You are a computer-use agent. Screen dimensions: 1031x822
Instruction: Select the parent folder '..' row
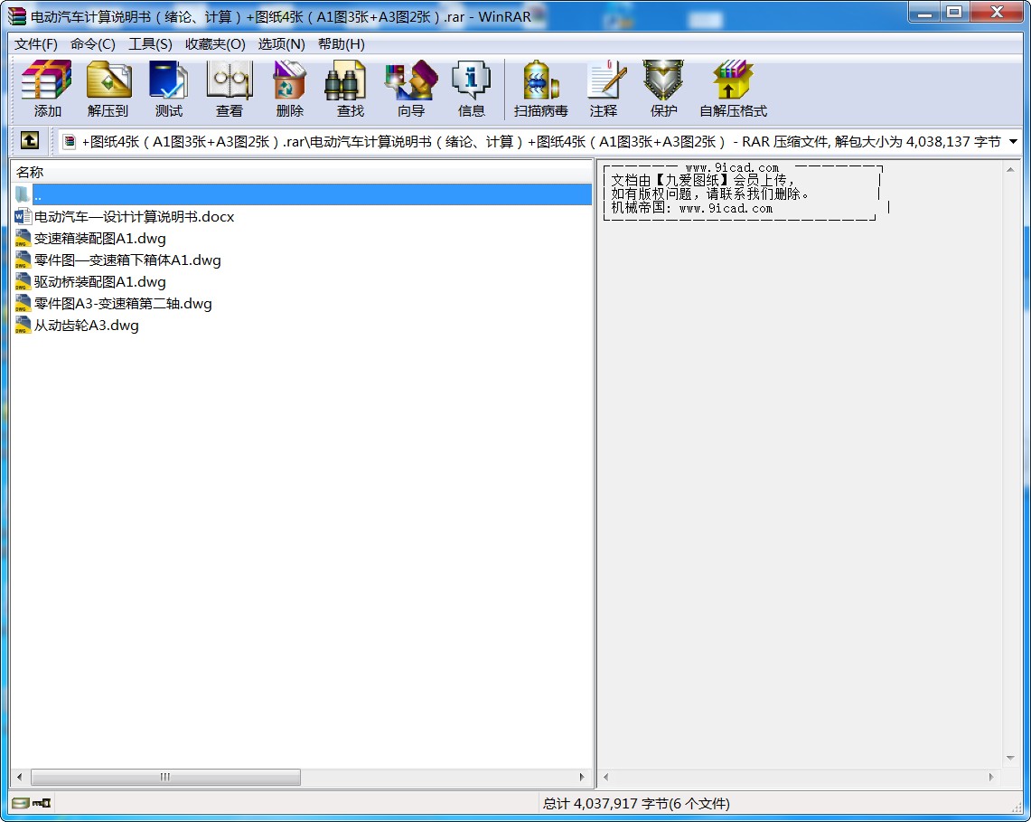pyautogui.click(x=302, y=194)
